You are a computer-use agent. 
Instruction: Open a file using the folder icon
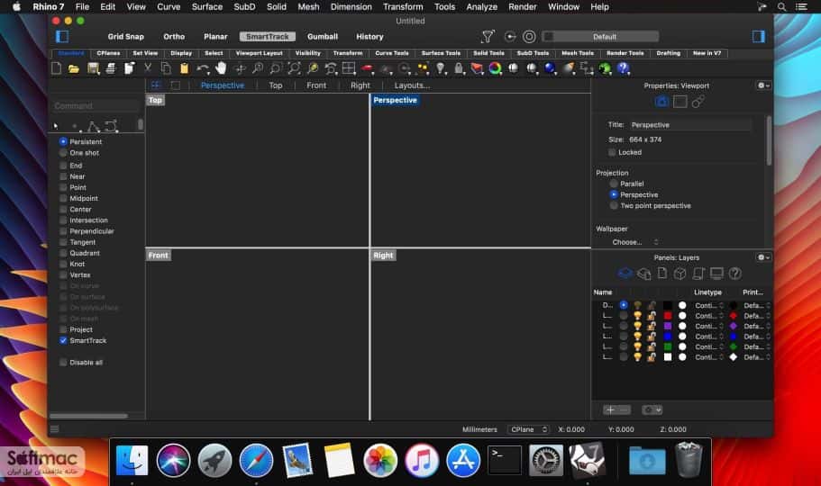[74, 68]
